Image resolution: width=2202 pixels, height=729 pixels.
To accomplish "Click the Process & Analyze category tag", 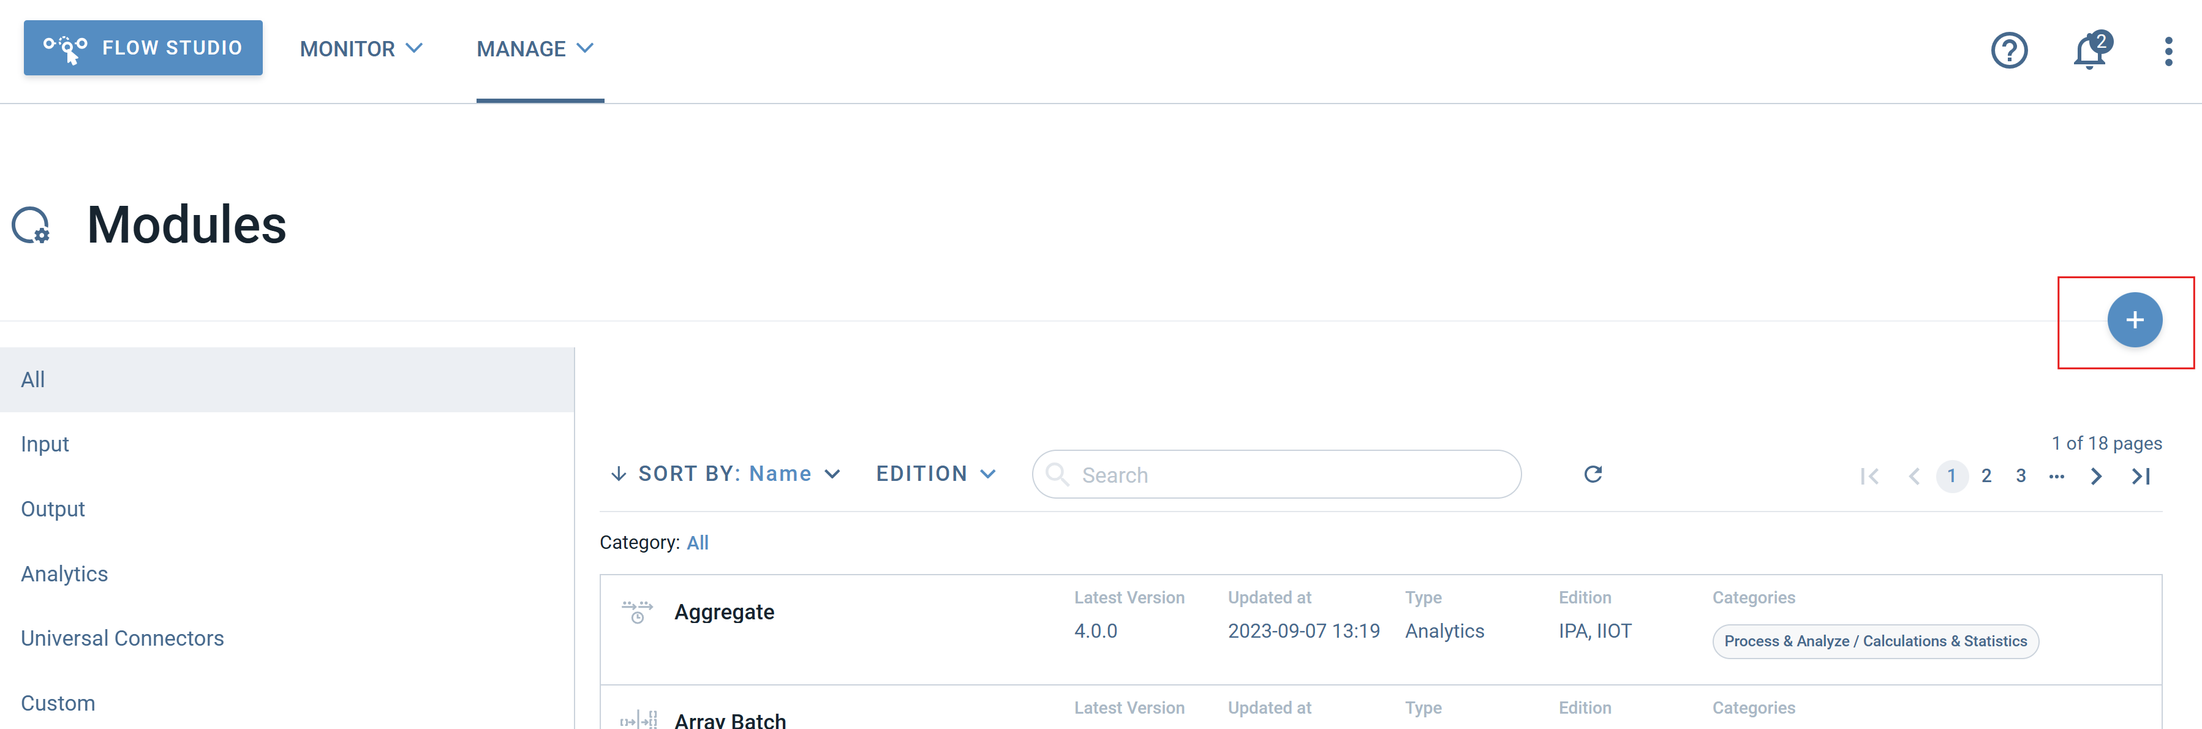I will [1874, 641].
